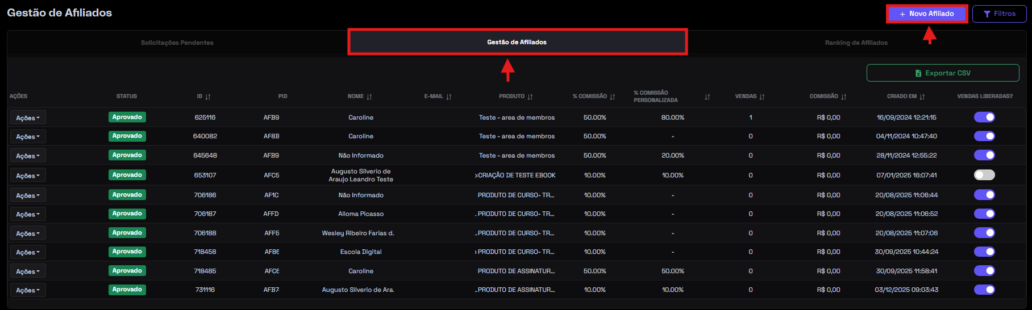
Task: Click the CRIADO EM sort icon
Action: [x=922, y=97]
